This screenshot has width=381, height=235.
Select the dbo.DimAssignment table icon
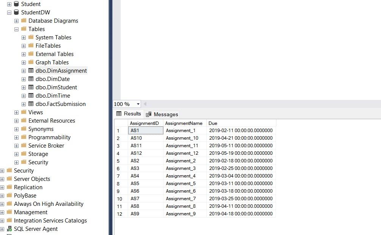(31, 71)
